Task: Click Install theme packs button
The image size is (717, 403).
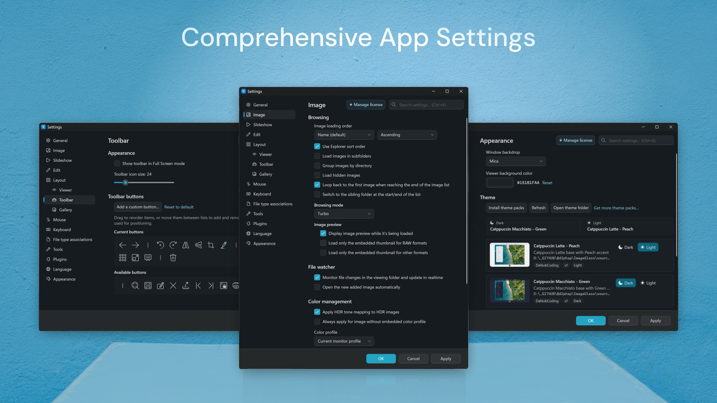Action: tap(506, 208)
